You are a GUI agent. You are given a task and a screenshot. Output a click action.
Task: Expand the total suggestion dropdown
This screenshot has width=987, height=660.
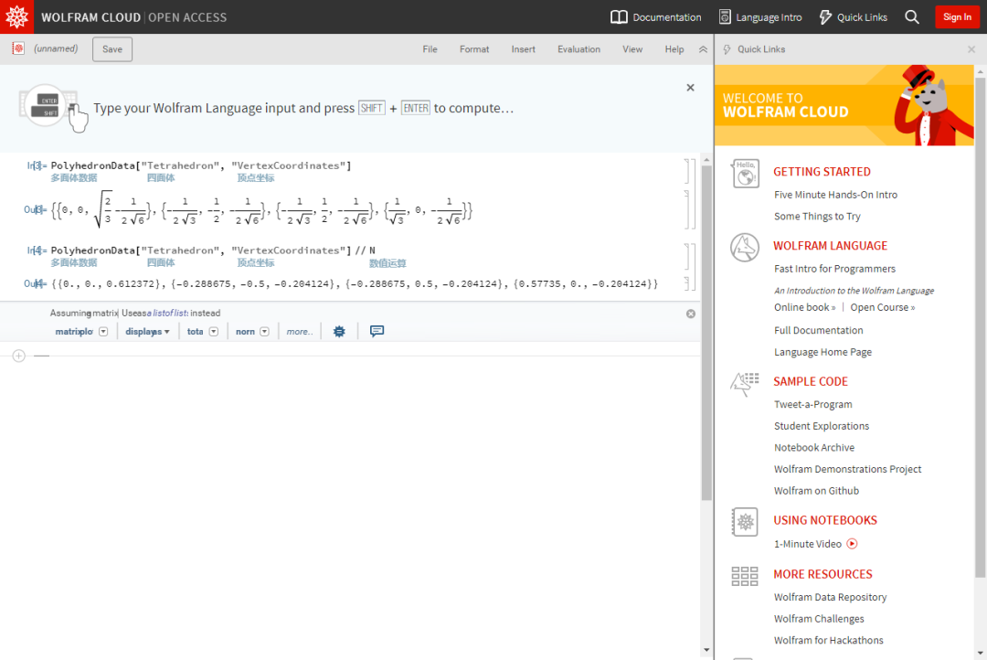(213, 331)
